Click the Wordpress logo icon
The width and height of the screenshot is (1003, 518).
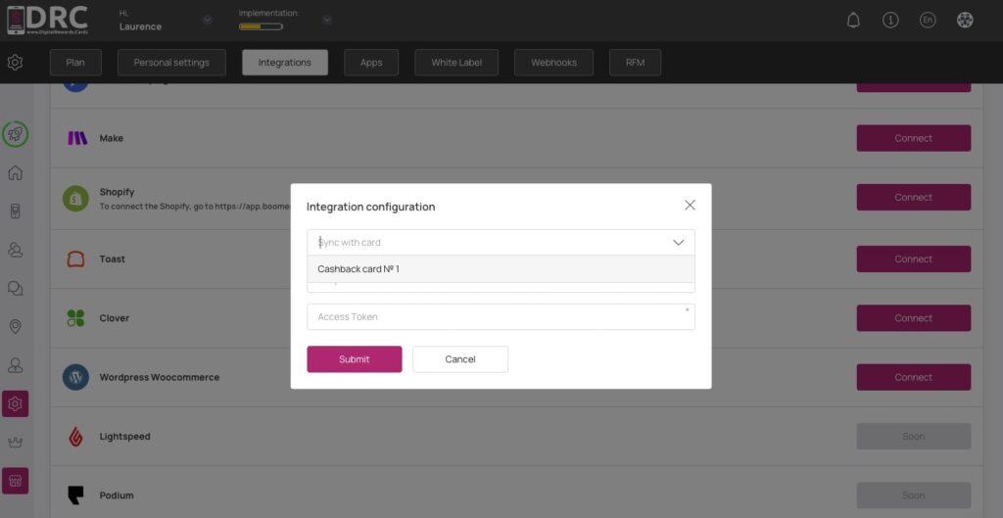click(75, 377)
